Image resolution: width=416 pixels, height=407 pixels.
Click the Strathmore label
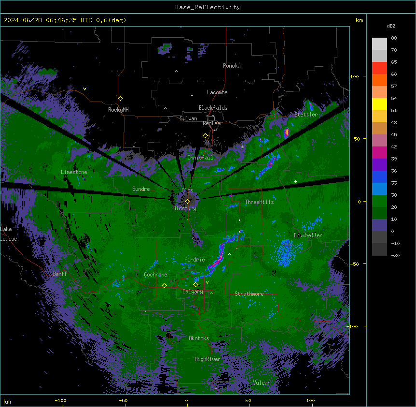point(249,294)
